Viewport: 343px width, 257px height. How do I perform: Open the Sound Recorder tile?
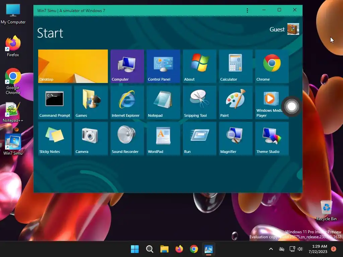point(127,139)
